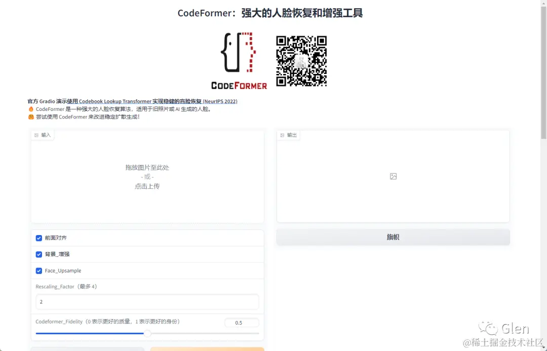Disable the 前面对齐 checkbox
Viewport: 547px width, 351px height.
38,238
